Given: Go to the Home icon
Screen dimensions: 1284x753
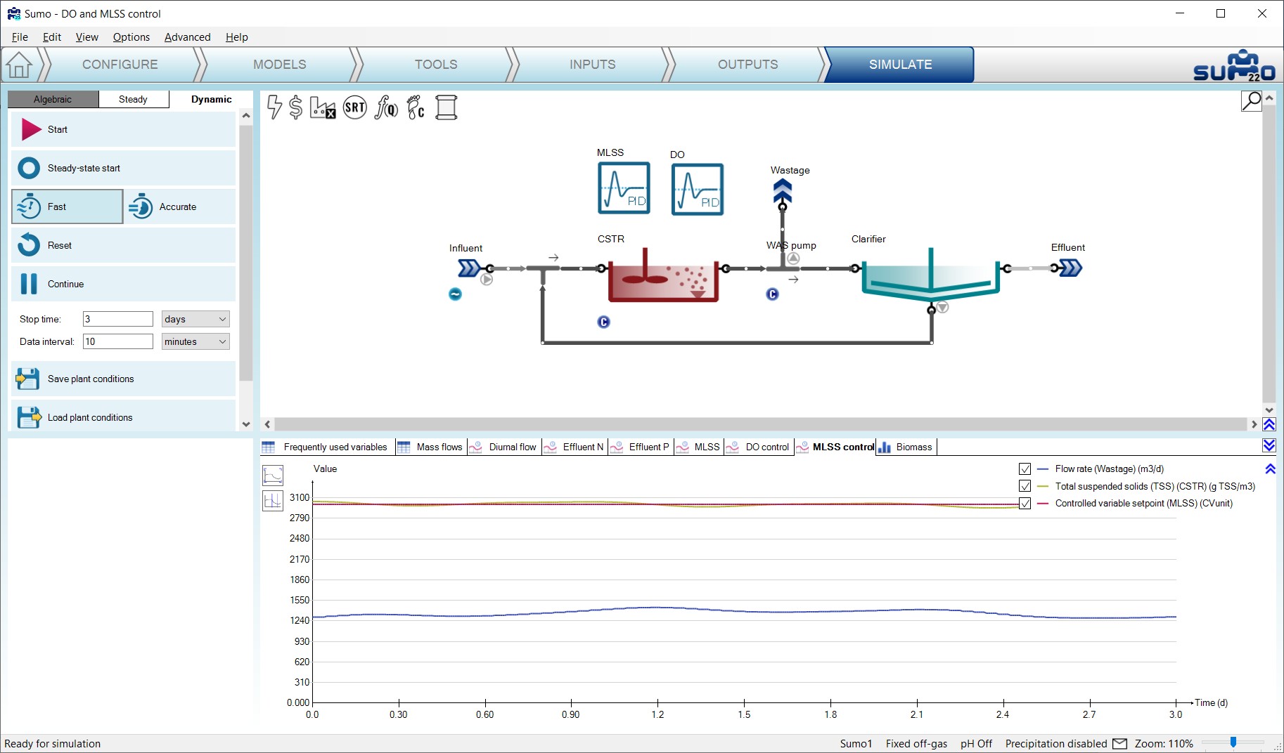Looking at the screenshot, I should 19,65.
